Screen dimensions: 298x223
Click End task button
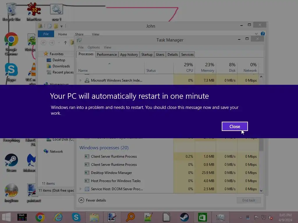tap(249, 200)
